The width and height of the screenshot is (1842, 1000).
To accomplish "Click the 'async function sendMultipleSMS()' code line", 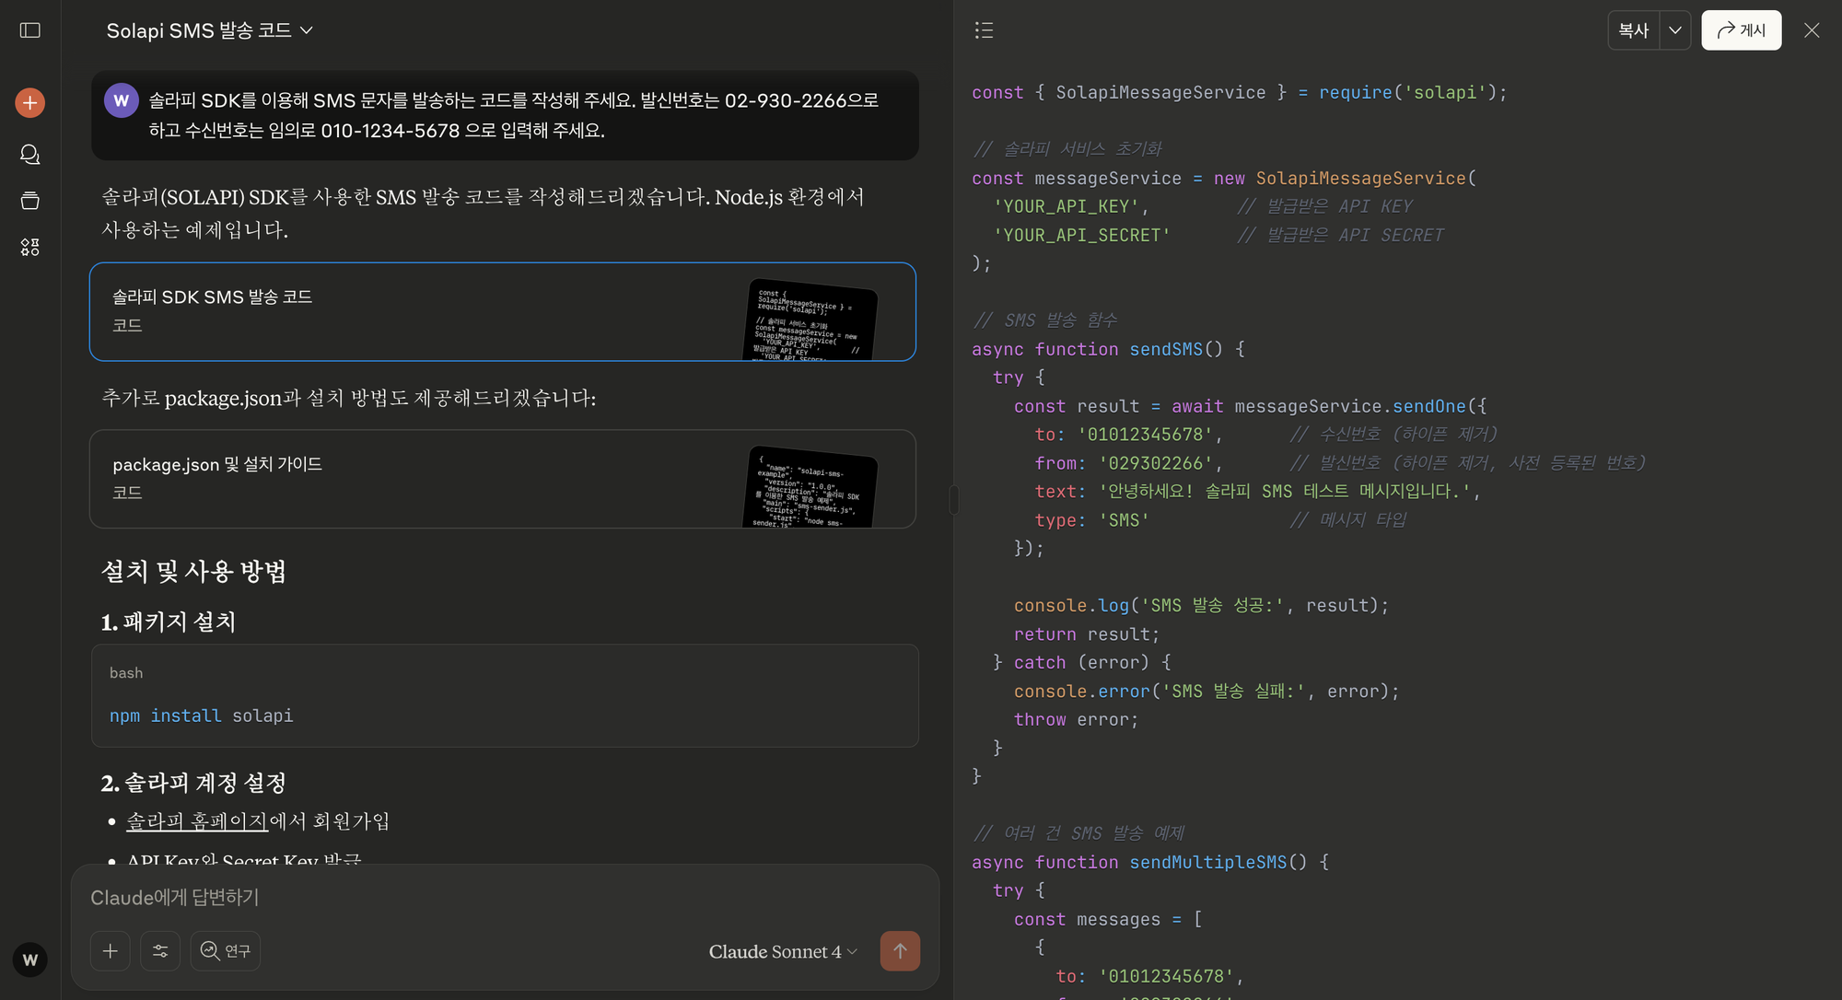I will [x=1150, y=862].
